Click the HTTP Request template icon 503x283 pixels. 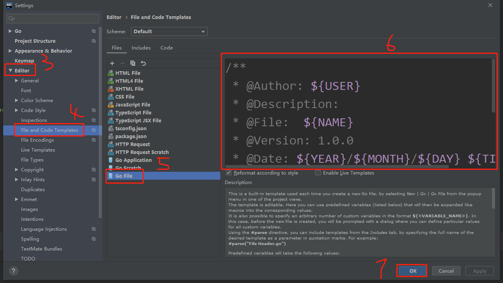(x=111, y=144)
